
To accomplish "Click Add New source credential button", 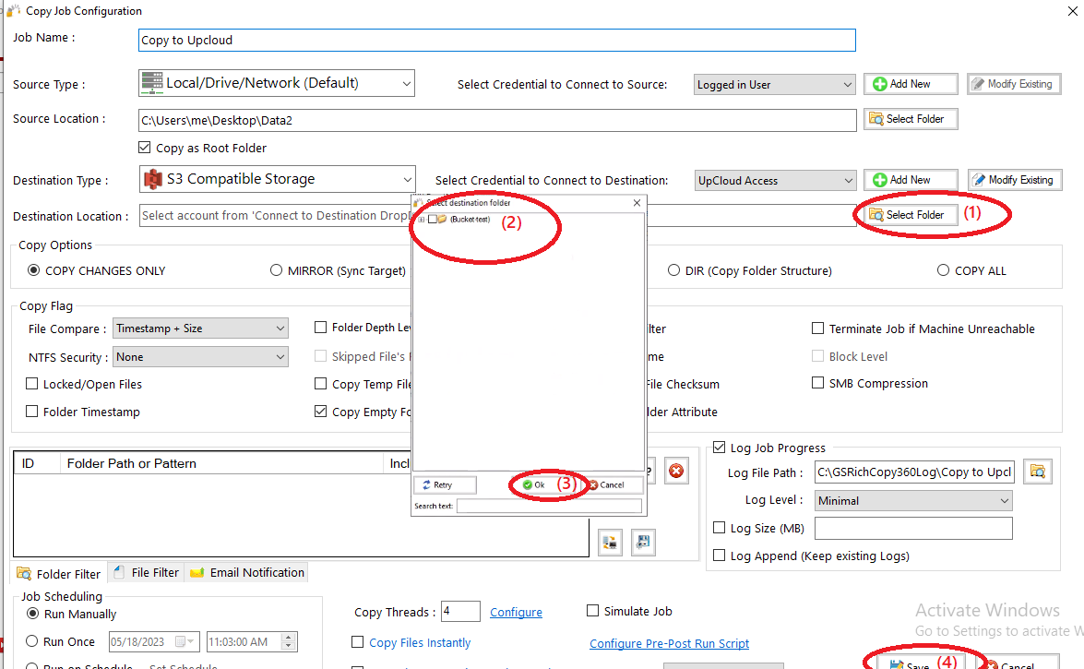I will (x=911, y=84).
